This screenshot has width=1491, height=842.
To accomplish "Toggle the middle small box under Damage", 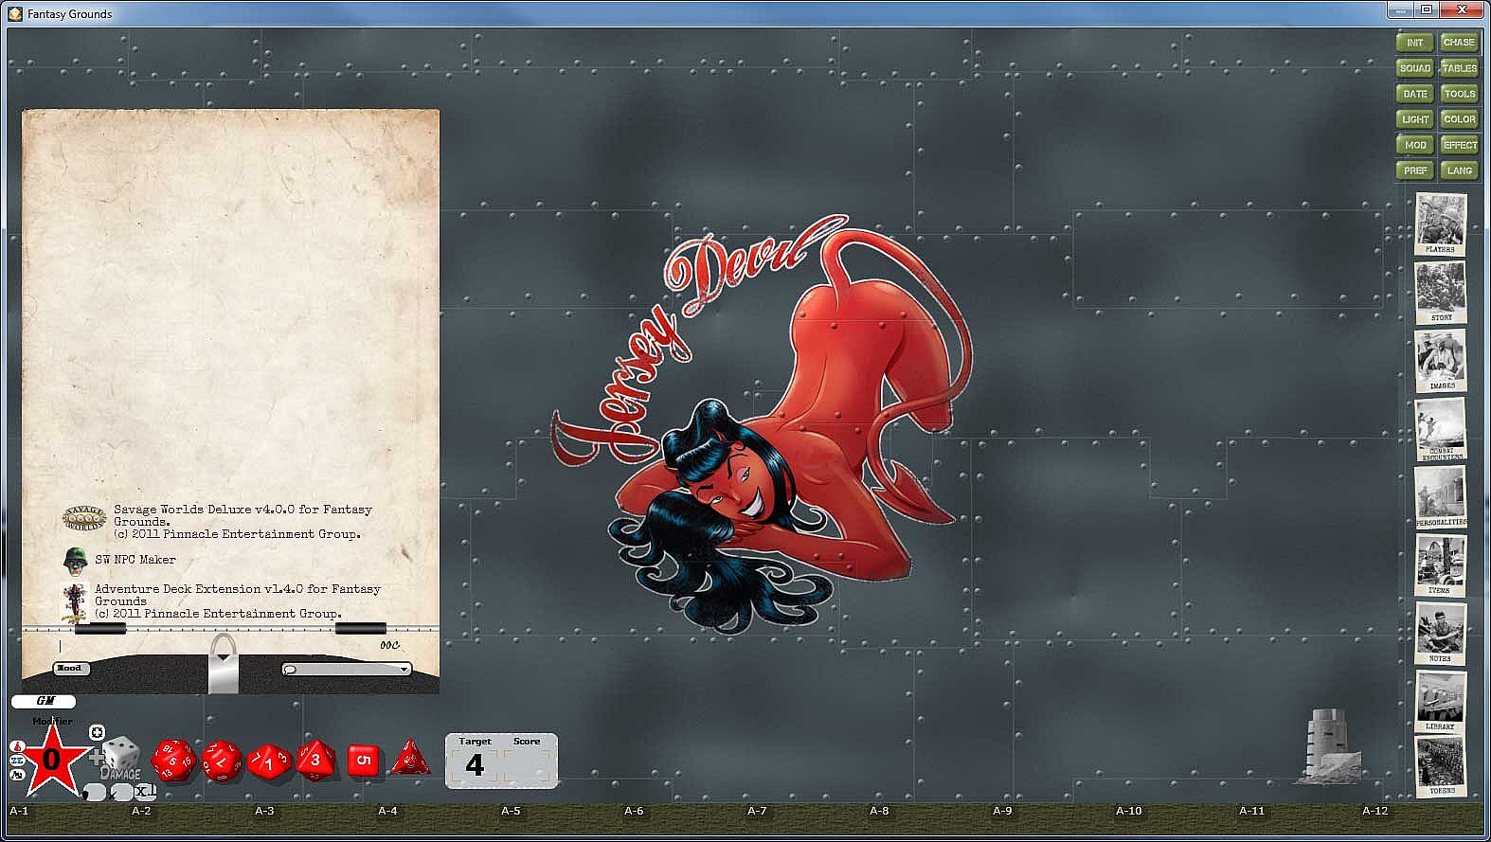I will click(121, 792).
